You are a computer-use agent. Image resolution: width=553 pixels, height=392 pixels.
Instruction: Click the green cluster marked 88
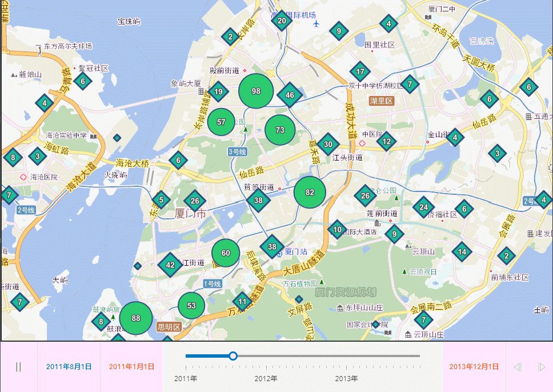[135, 318]
